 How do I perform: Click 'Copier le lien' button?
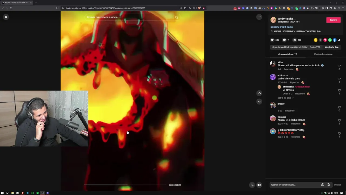pyautogui.click(x=332, y=47)
